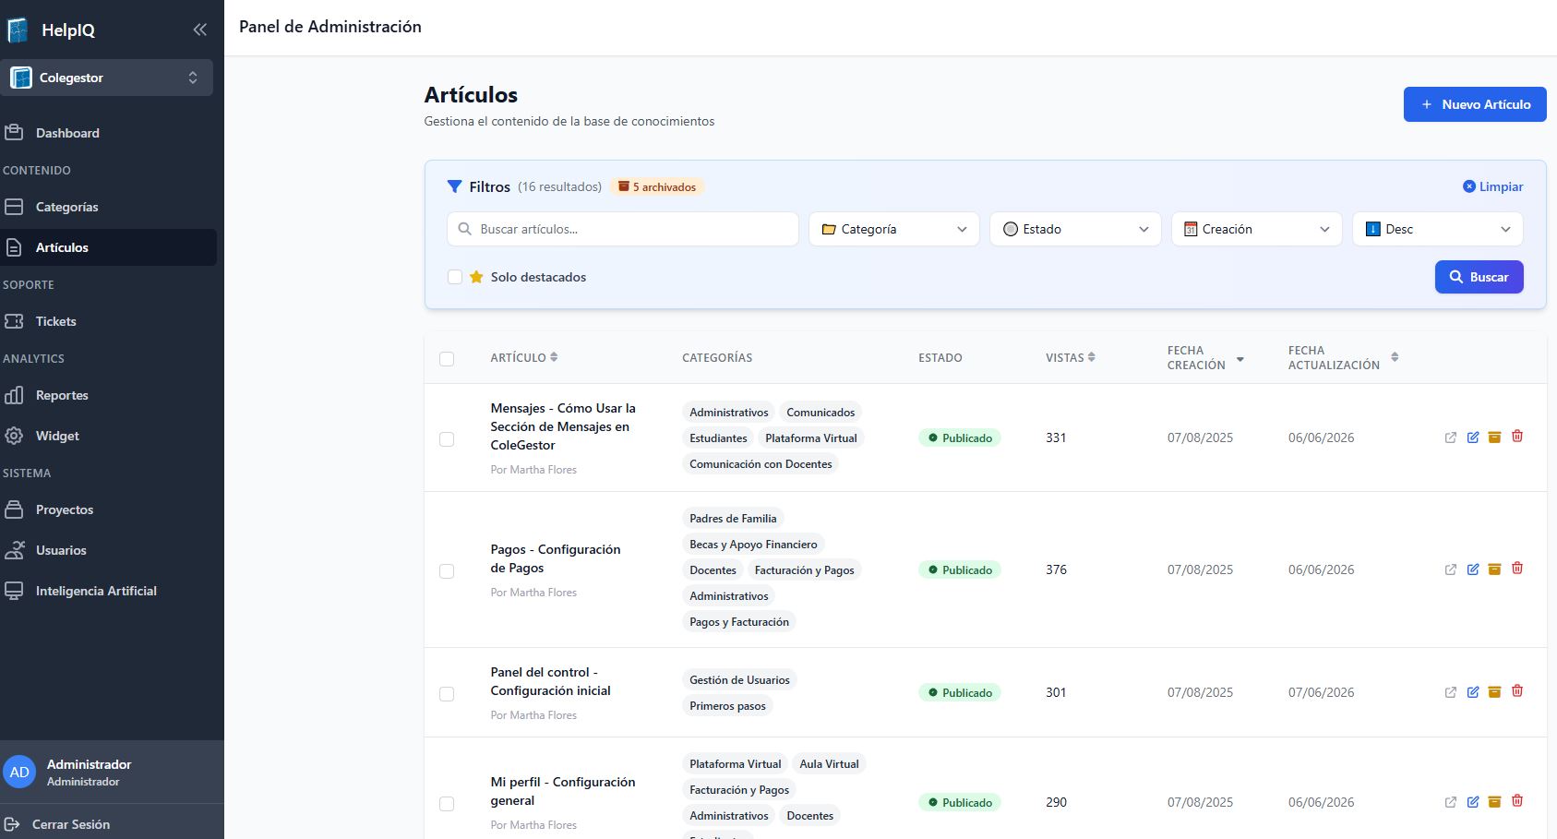Click the 5 archivados badge
The image size is (1557, 839).
657,186
